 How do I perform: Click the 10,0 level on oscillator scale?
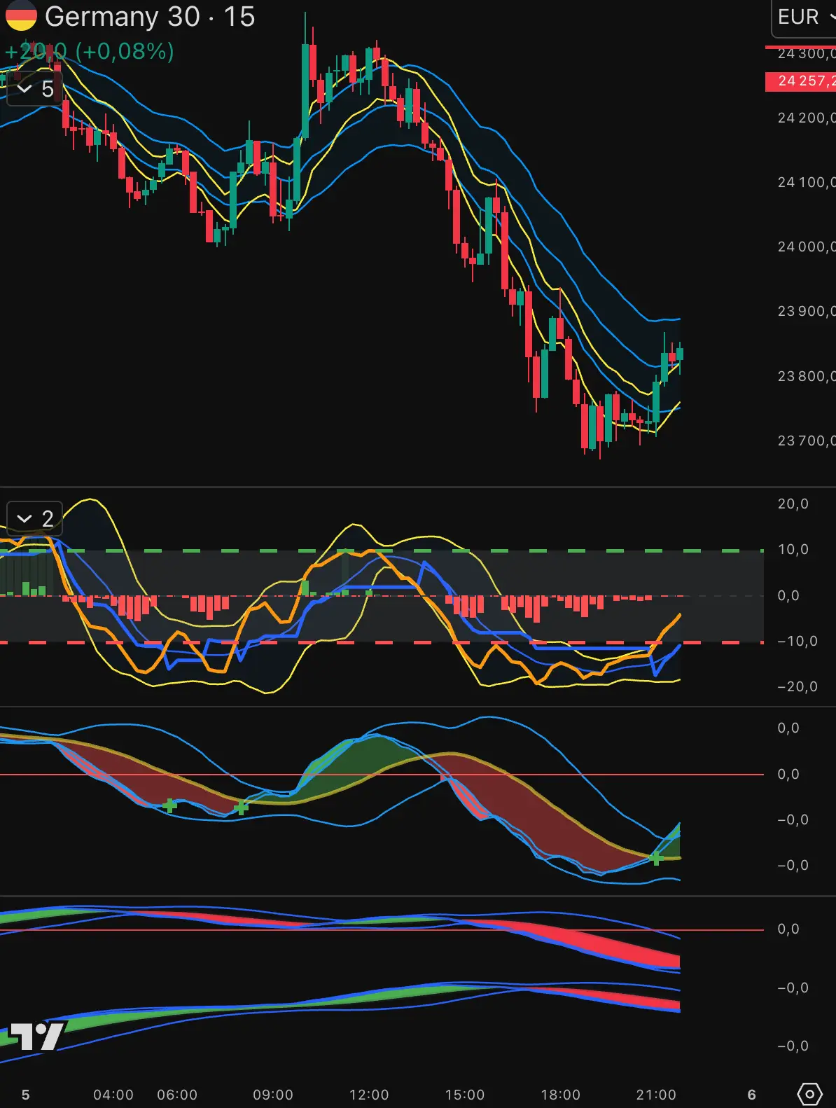point(793,550)
